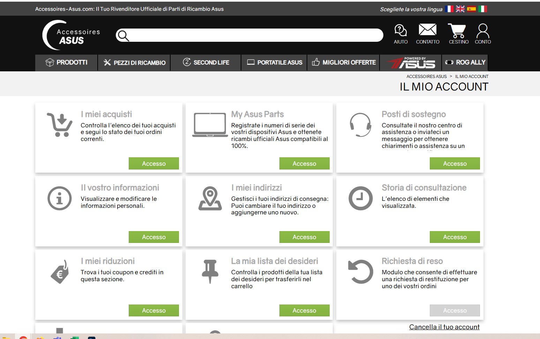Click the large IL MIO ACCOUNT page title
This screenshot has height=339, width=540.
coord(444,87)
